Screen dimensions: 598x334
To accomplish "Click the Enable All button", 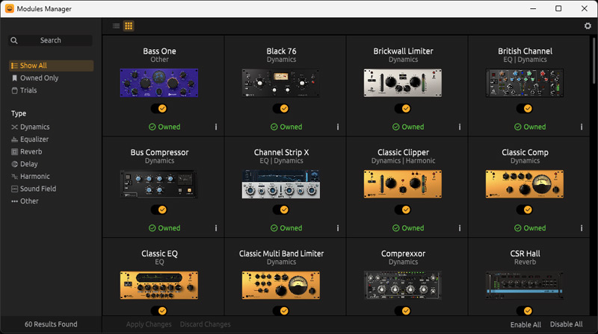I will pos(525,324).
